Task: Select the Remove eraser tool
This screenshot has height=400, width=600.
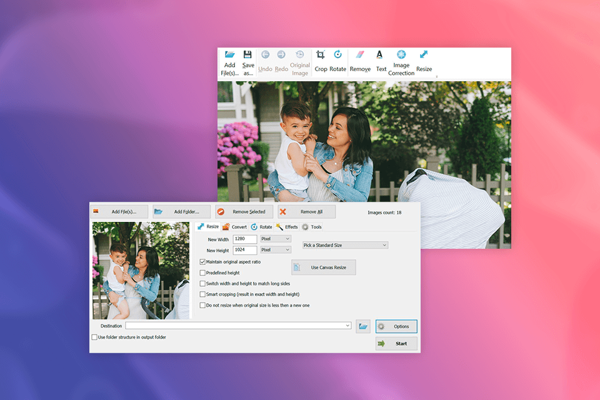Action: pyautogui.click(x=360, y=61)
